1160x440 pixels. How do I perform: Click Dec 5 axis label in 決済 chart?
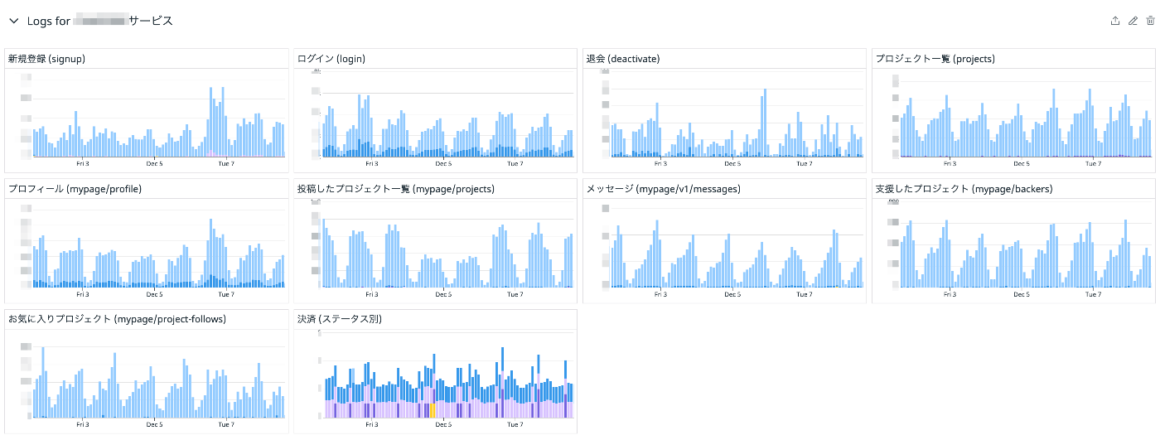[x=442, y=424]
